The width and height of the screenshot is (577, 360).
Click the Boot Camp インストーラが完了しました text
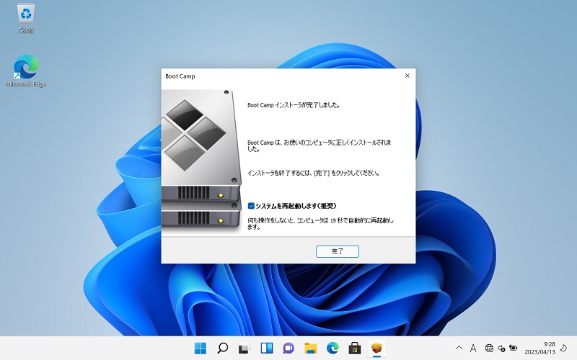(294, 105)
